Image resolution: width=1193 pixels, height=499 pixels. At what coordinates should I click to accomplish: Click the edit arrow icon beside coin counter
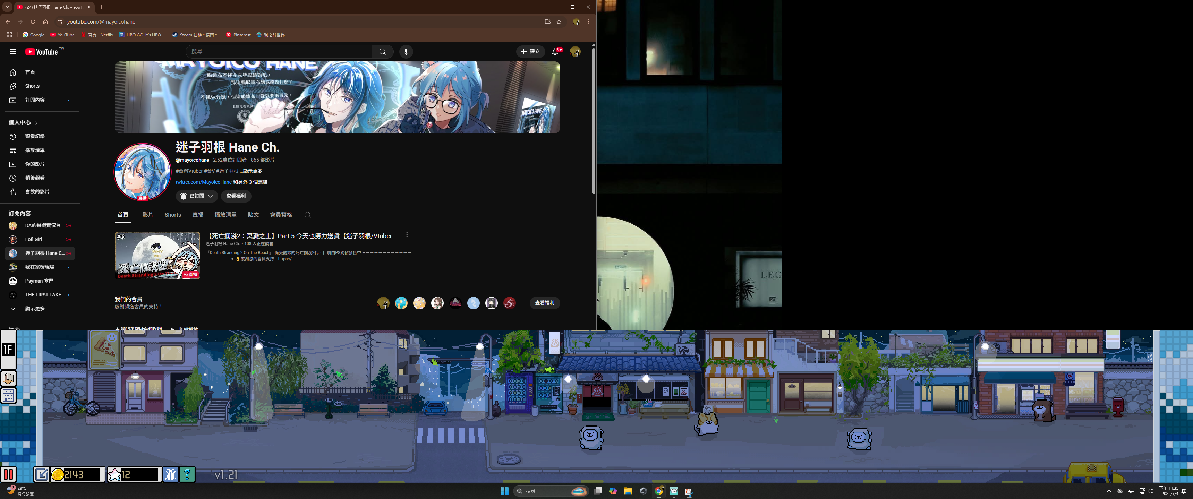tap(41, 474)
